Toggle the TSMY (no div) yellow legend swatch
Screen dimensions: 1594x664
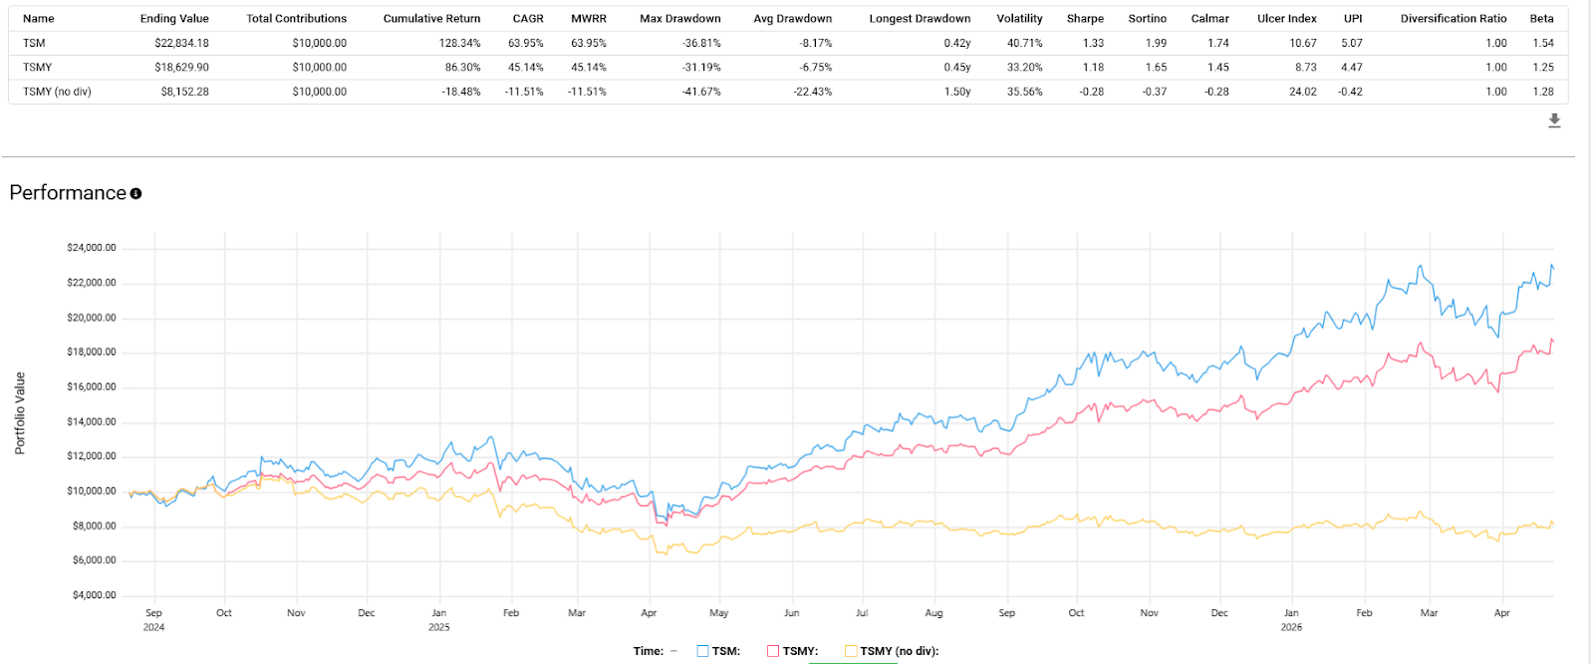tap(851, 651)
